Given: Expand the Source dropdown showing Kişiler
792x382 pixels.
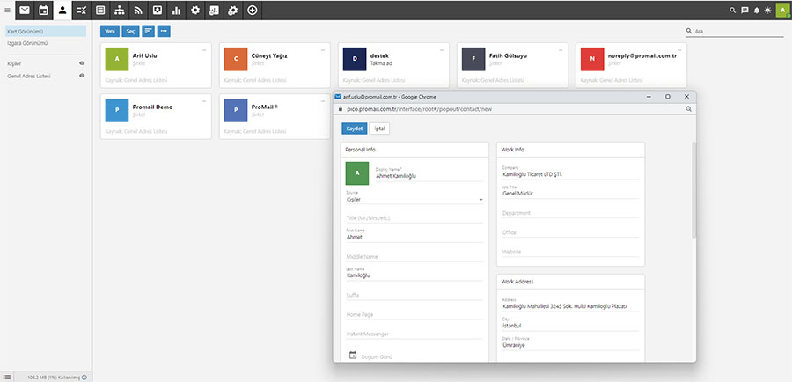Looking at the screenshot, I should 414,200.
